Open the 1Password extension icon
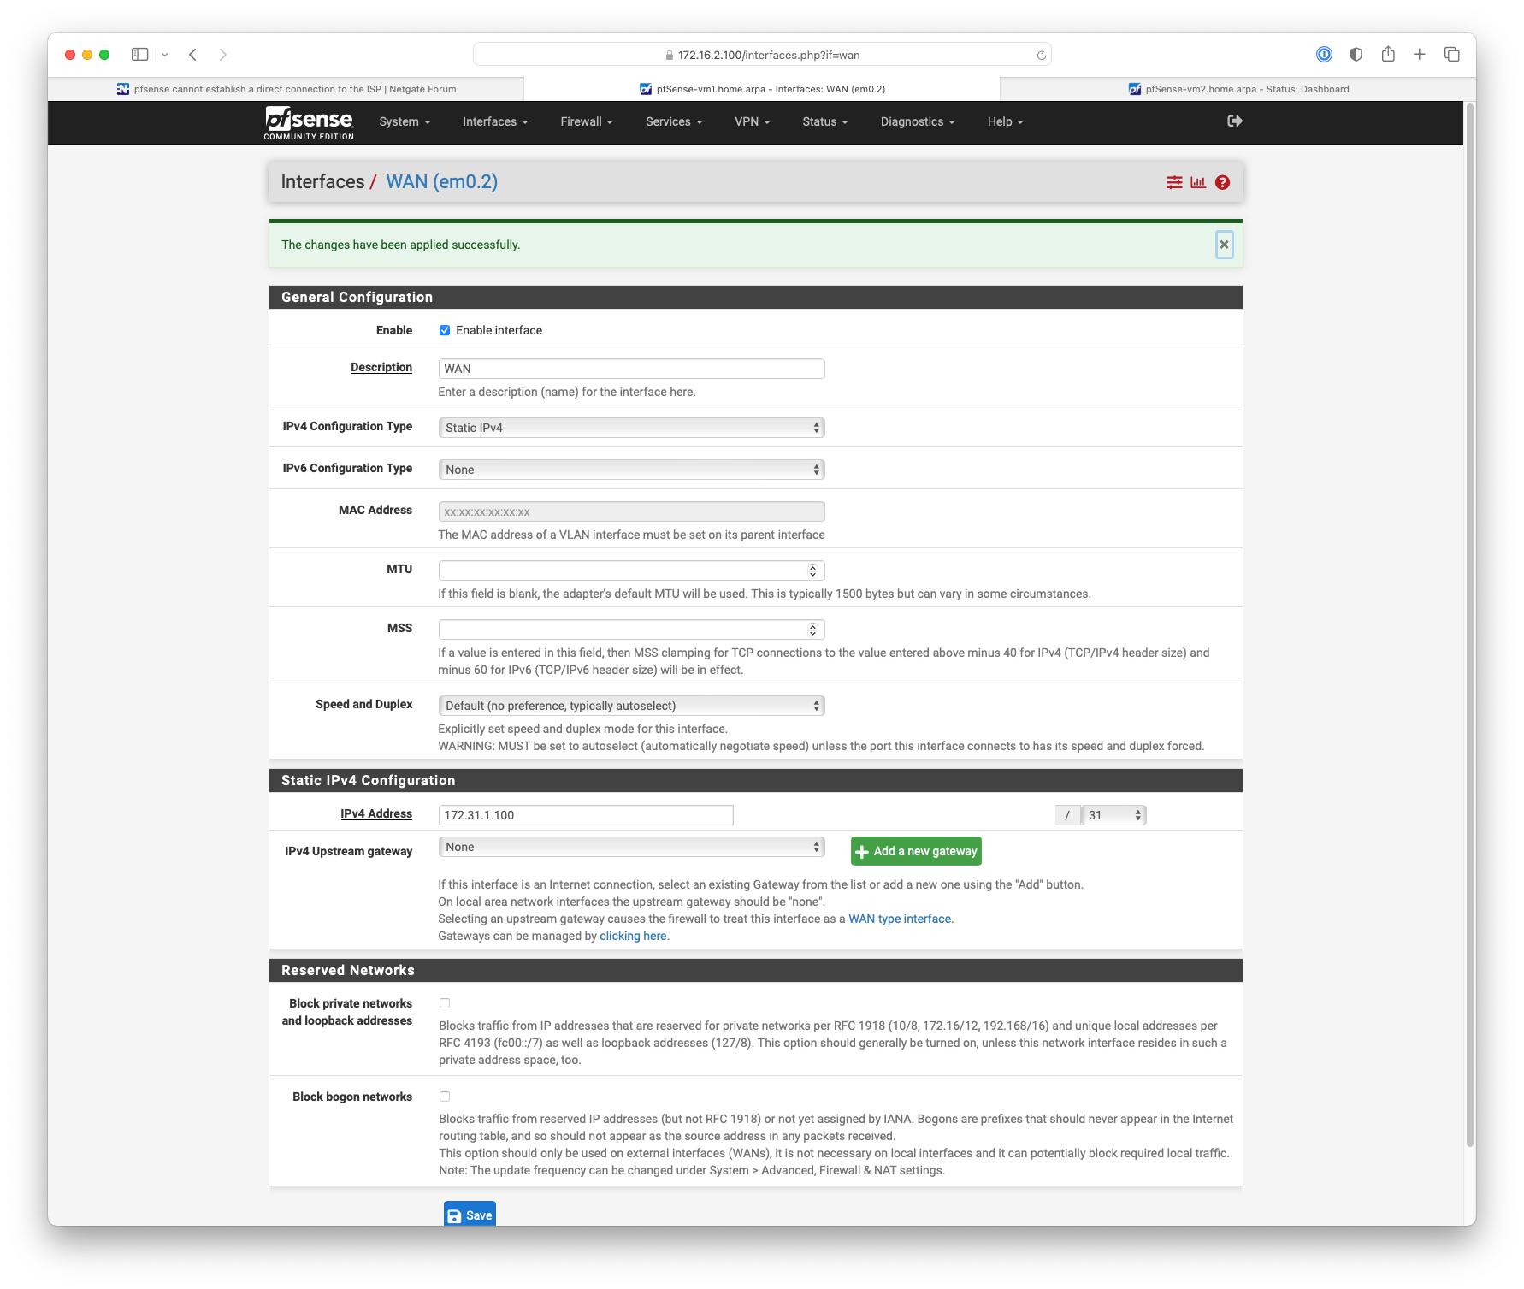The image size is (1524, 1289). pos(1324,55)
